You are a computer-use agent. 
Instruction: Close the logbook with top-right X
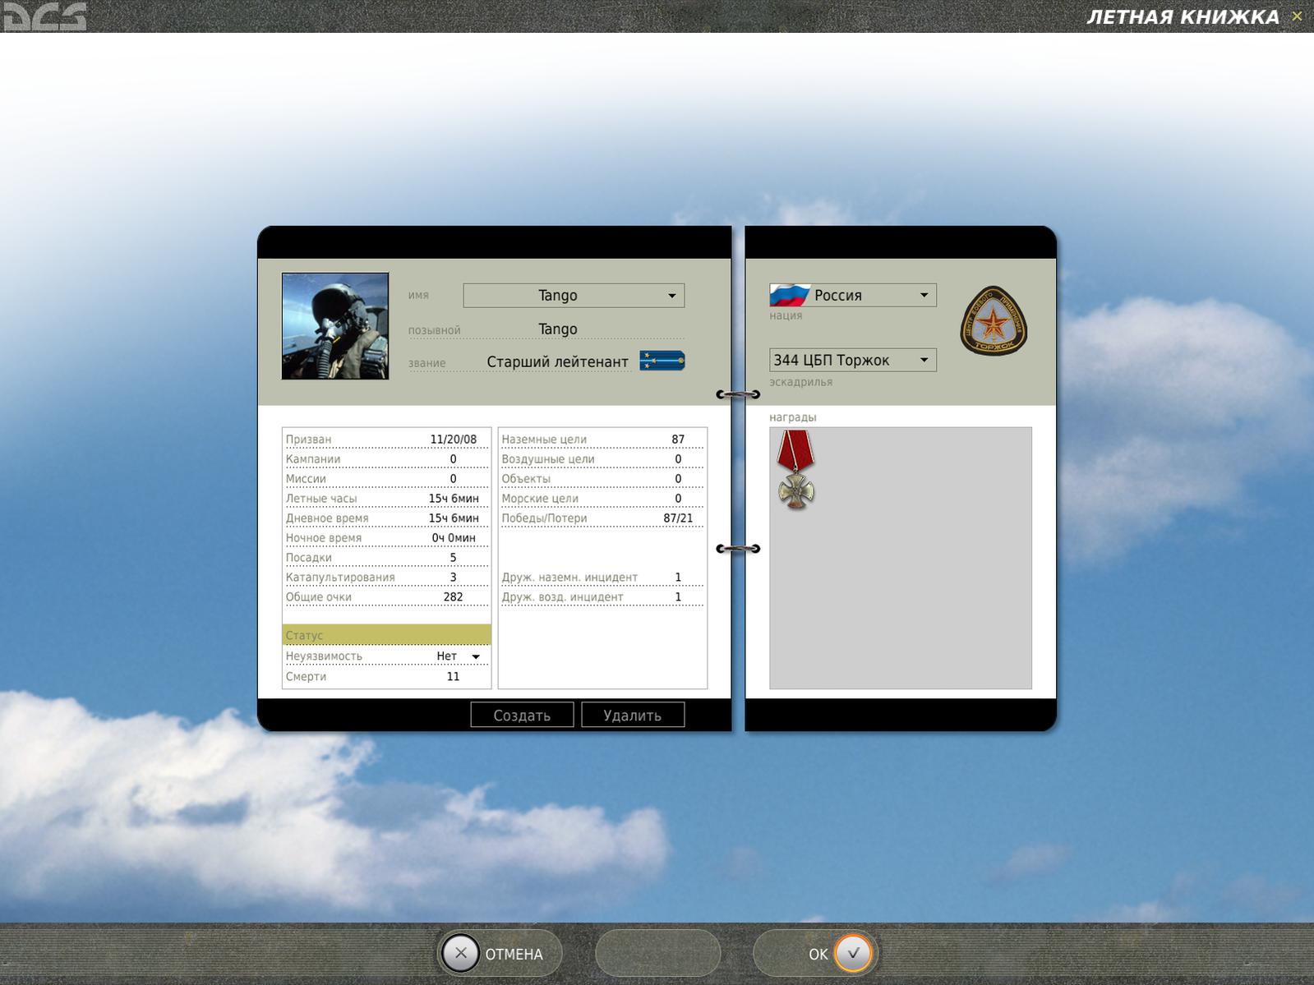[1297, 16]
